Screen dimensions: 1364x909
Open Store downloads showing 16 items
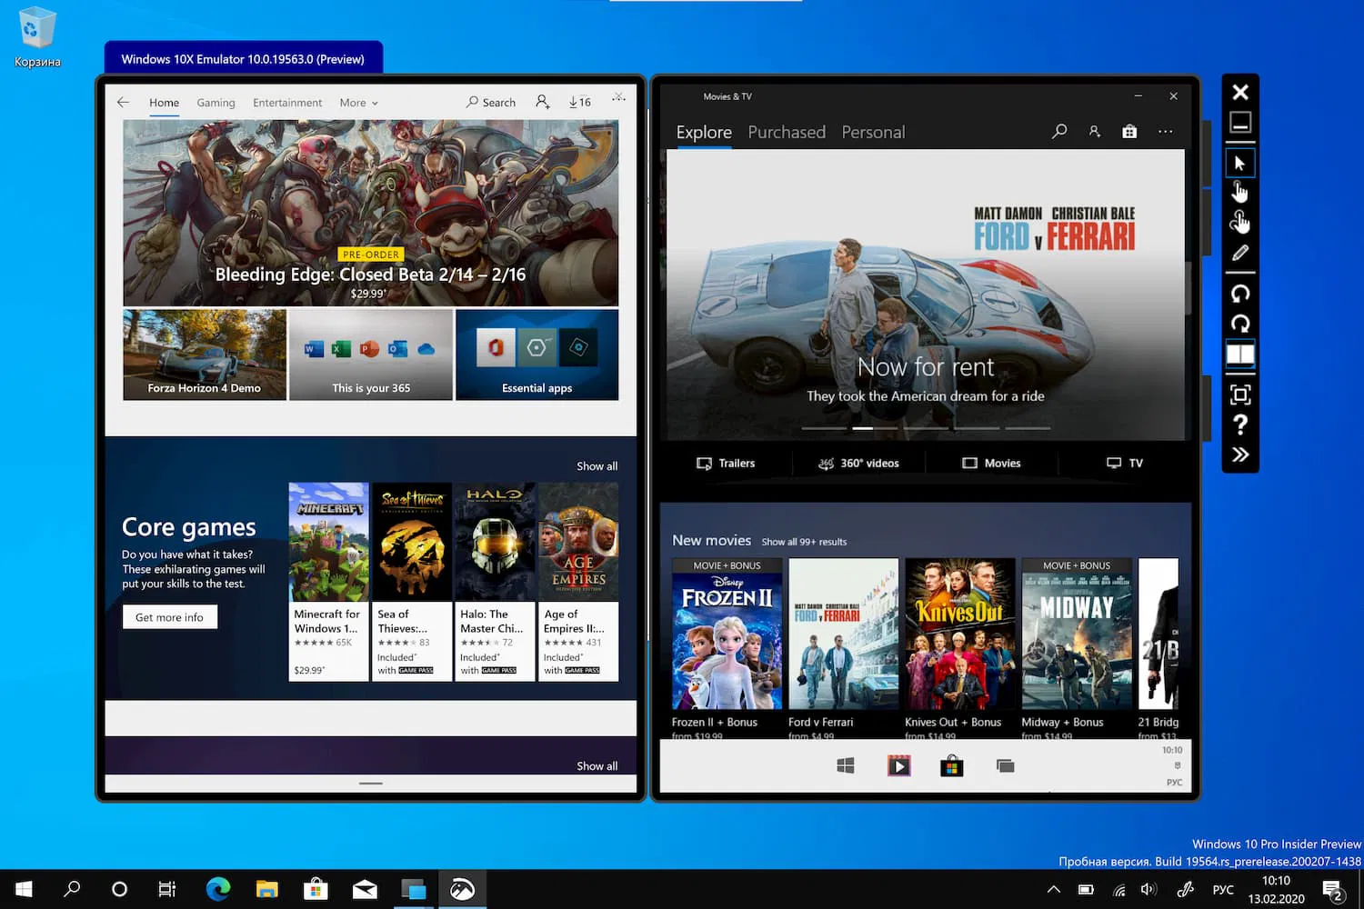coord(580,102)
